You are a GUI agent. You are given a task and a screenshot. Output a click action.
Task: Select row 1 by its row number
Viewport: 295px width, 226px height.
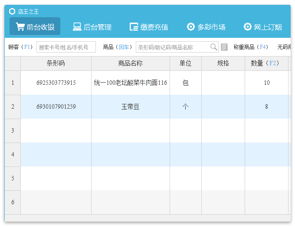(x=13, y=83)
